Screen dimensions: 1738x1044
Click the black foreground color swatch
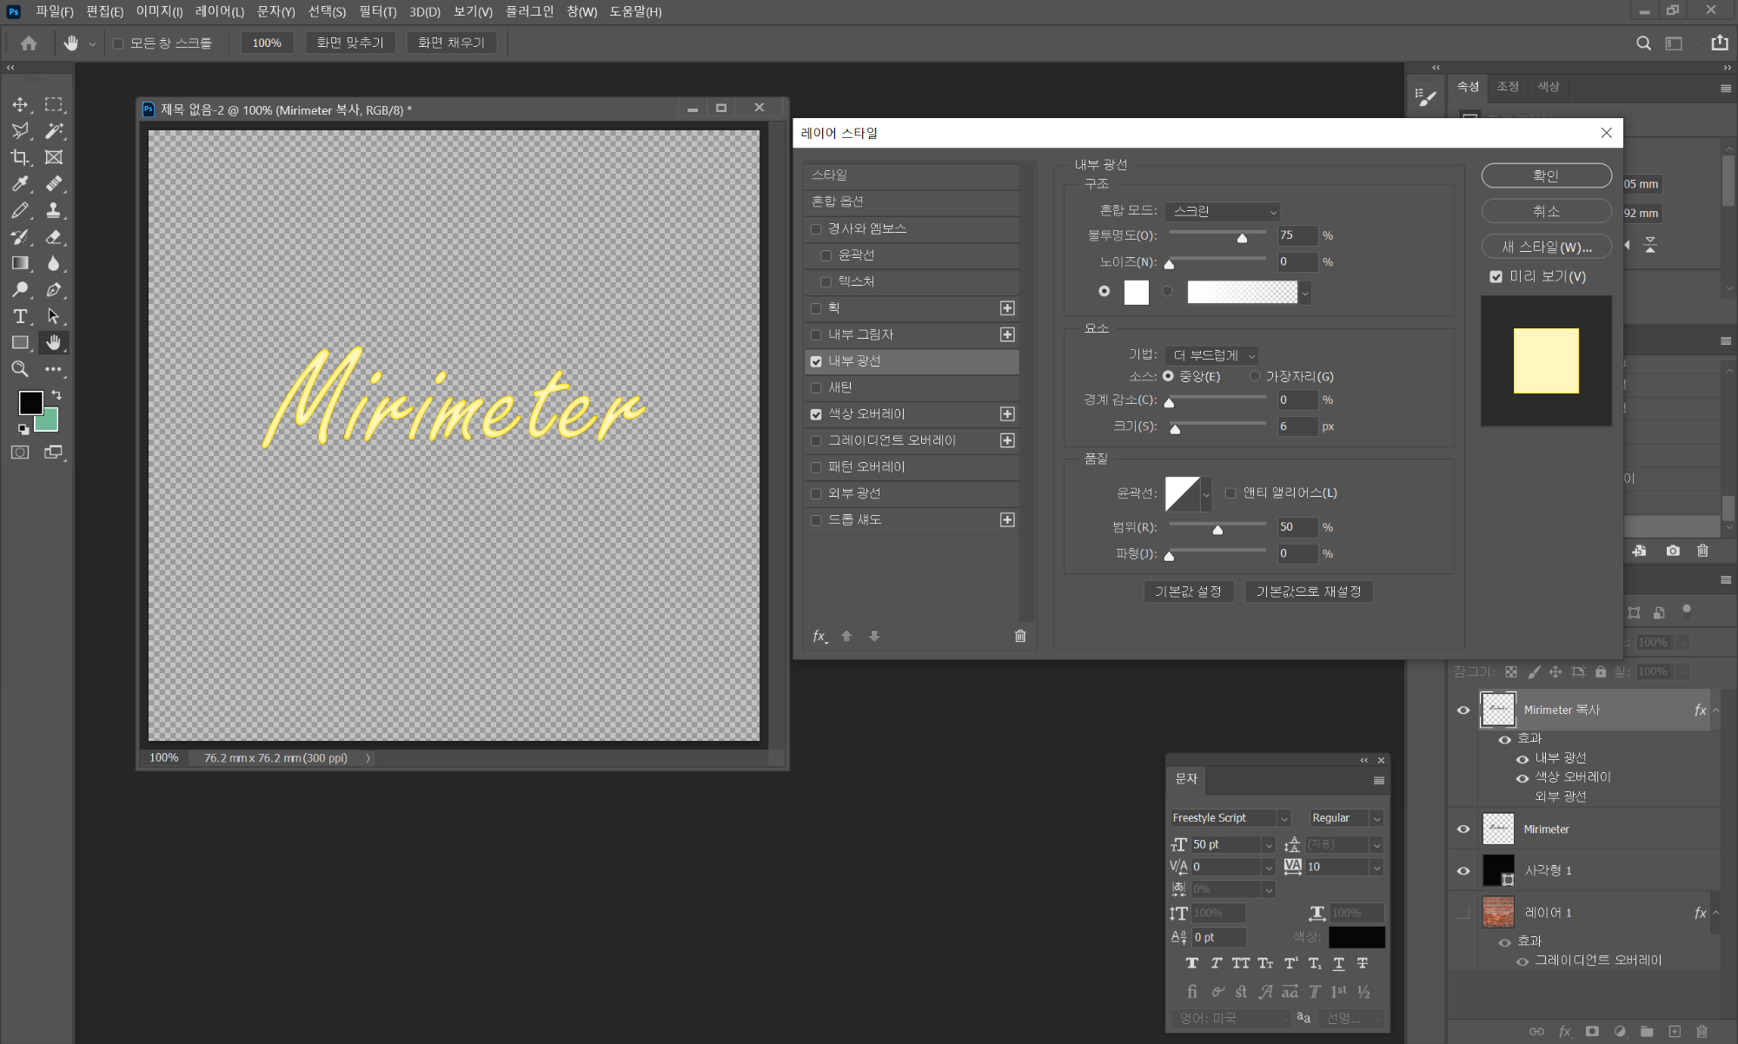coord(30,402)
